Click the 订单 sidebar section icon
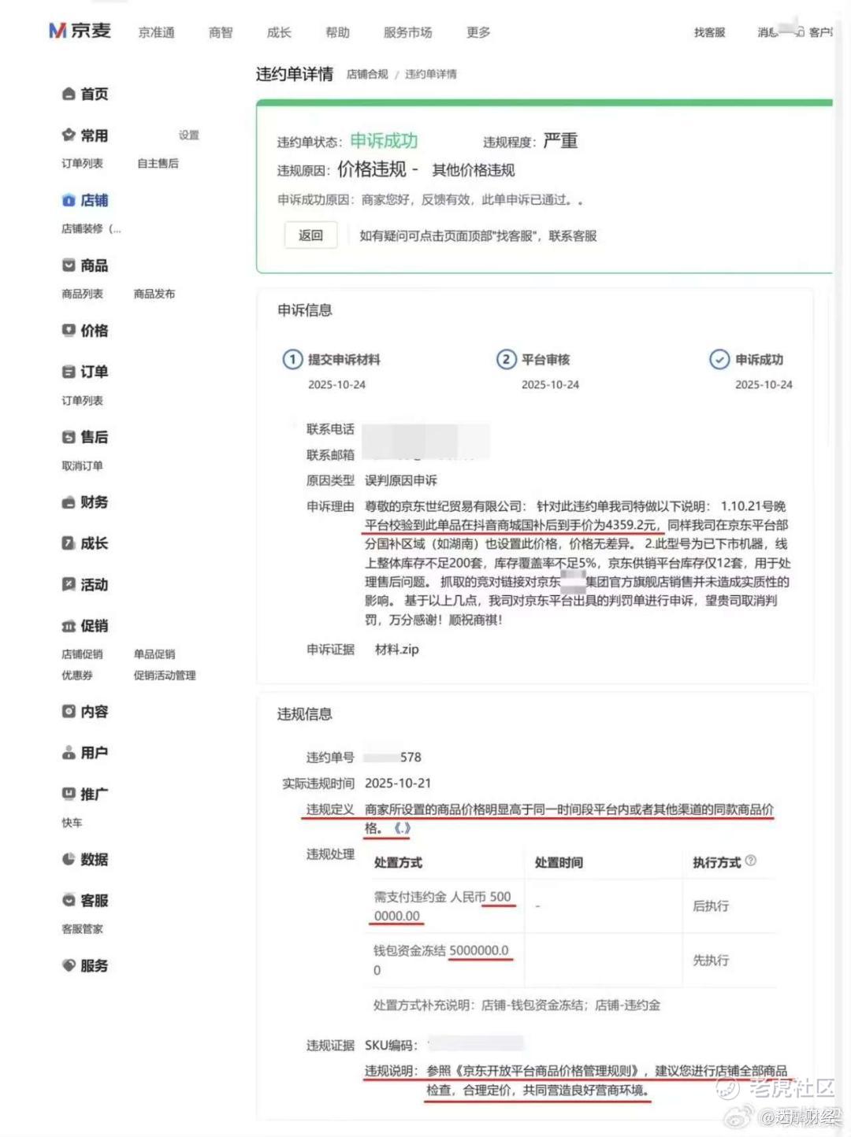851x1137 pixels. pyautogui.click(x=69, y=372)
